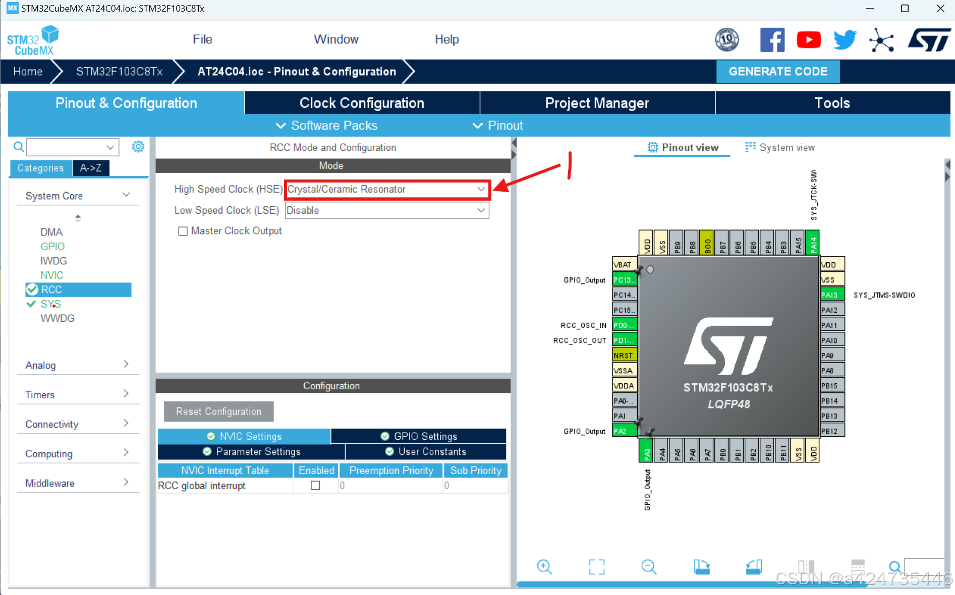
Task: Click best fit view icon under pinout
Action: tap(597, 567)
